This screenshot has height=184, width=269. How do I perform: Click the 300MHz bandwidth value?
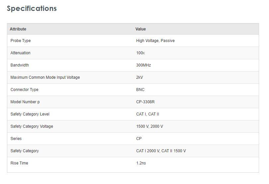143,65
